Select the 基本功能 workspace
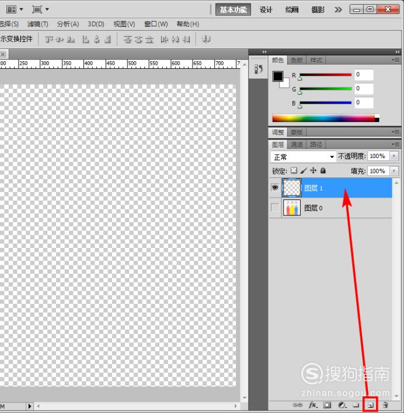 pos(233,10)
